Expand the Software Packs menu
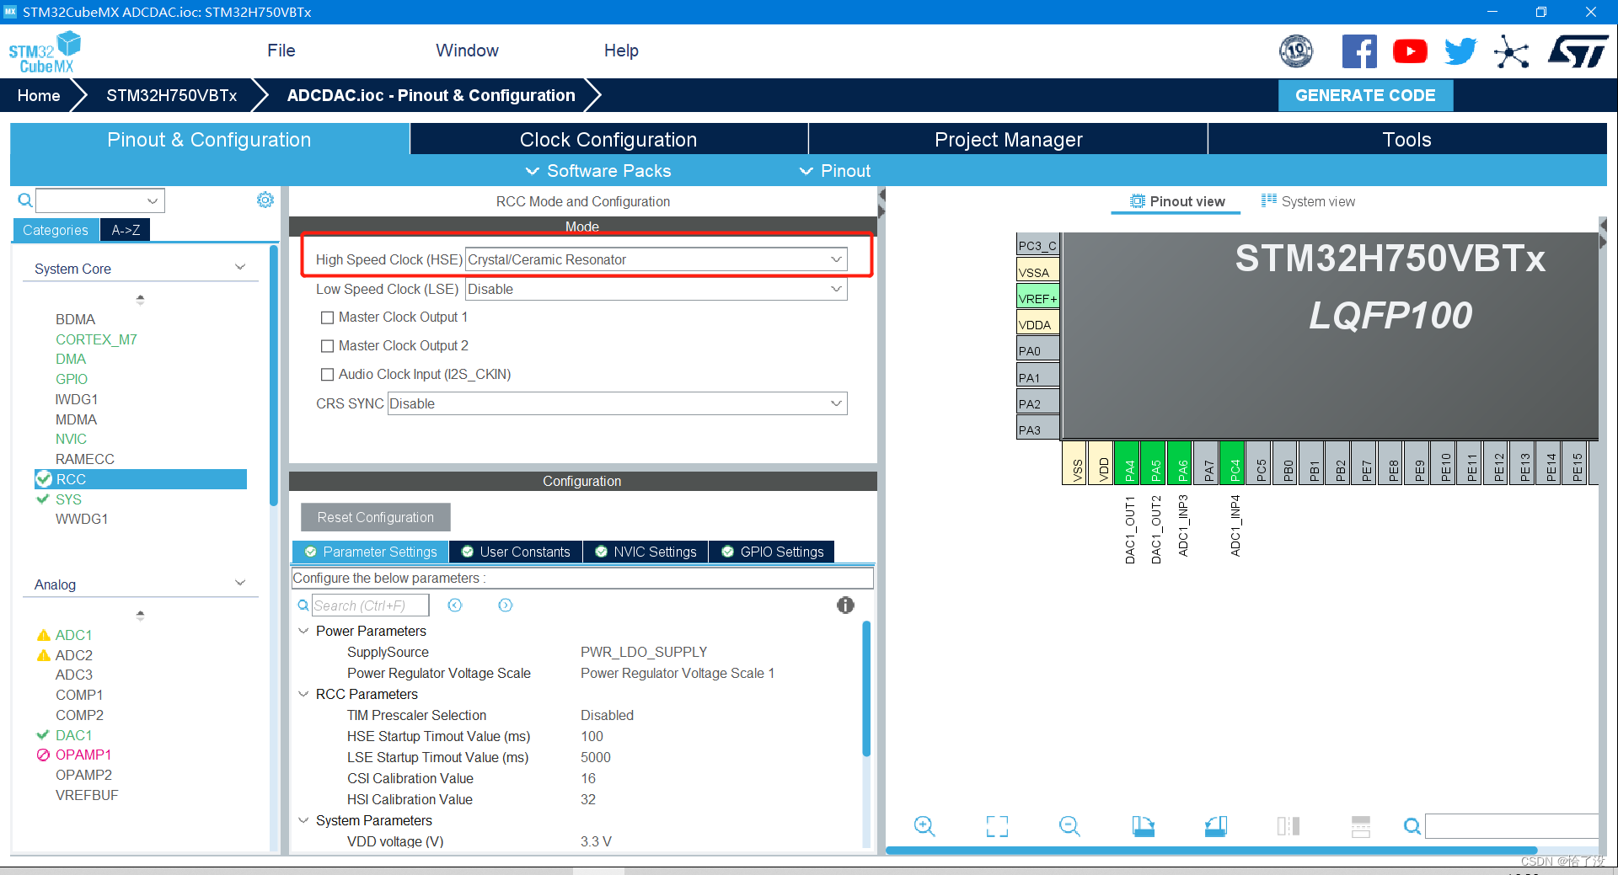 (x=598, y=171)
